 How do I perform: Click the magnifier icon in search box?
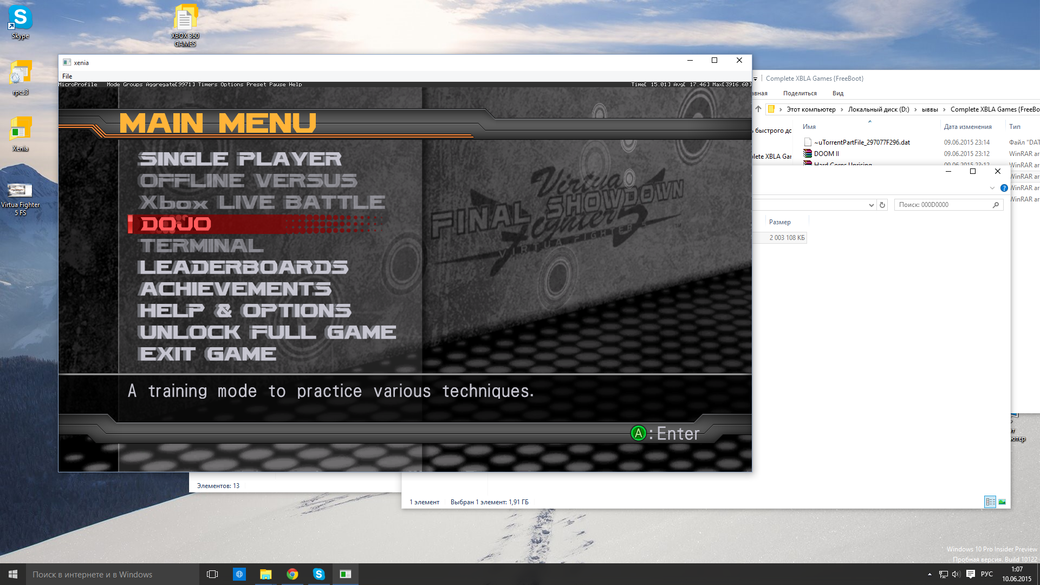(x=996, y=205)
